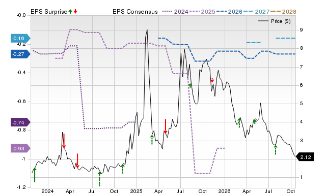326x194 pixels.
Task: Click the -0.16 light blue value tag
Action: 20,39
